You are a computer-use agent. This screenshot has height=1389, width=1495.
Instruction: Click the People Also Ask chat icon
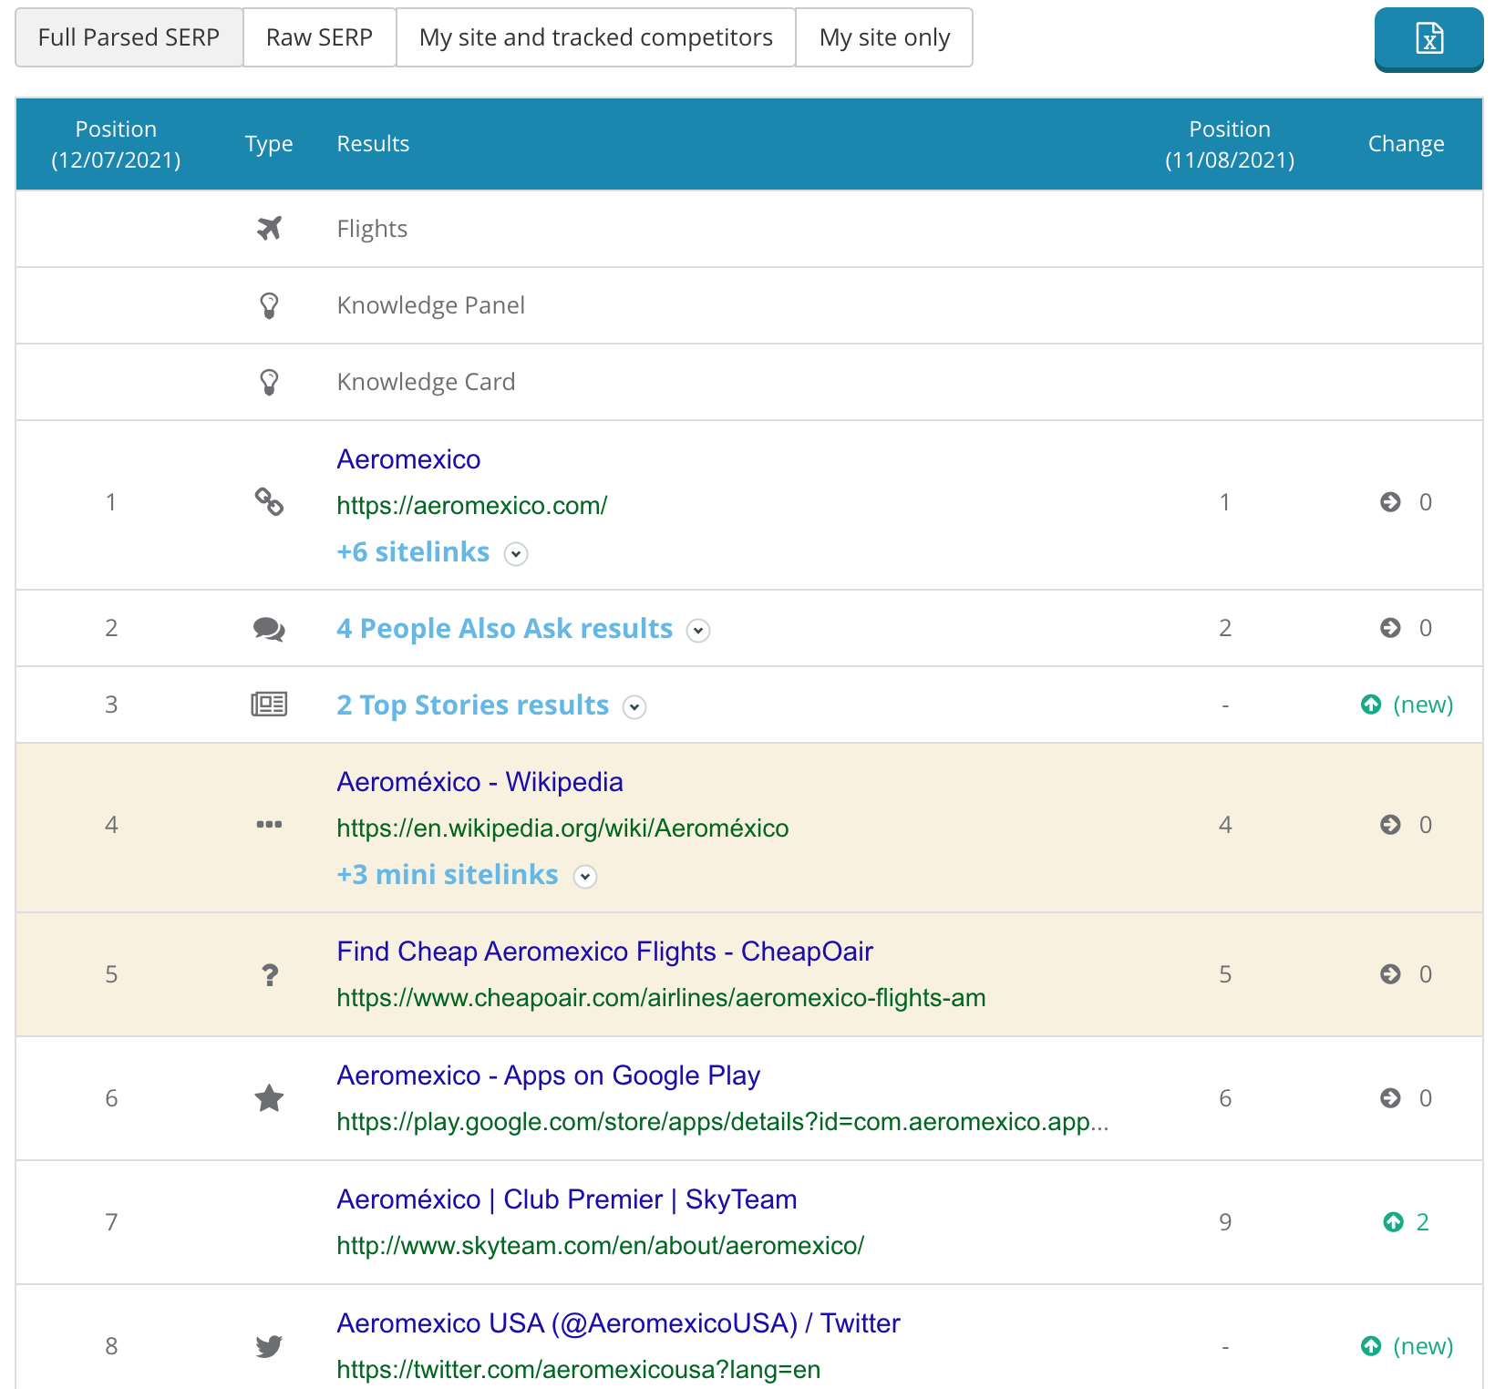[x=269, y=629]
